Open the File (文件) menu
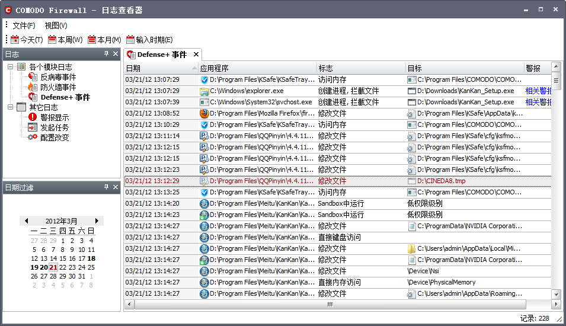The width and height of the screenshot is (566, 326). 24,25
